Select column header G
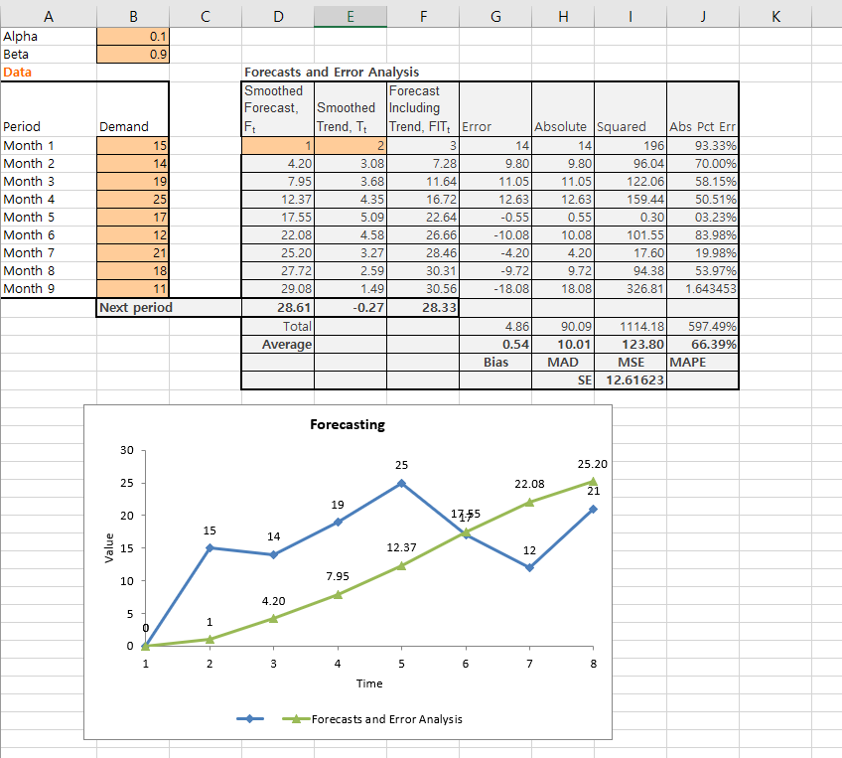This screenshot has width=842, height=758. 495,16
